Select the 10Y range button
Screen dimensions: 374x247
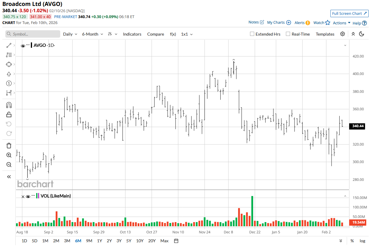[140, 241]
